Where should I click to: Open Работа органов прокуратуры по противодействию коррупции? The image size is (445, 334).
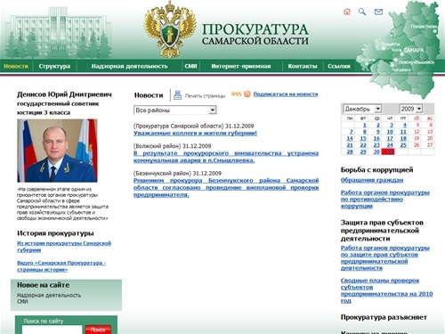pos(385,200)
